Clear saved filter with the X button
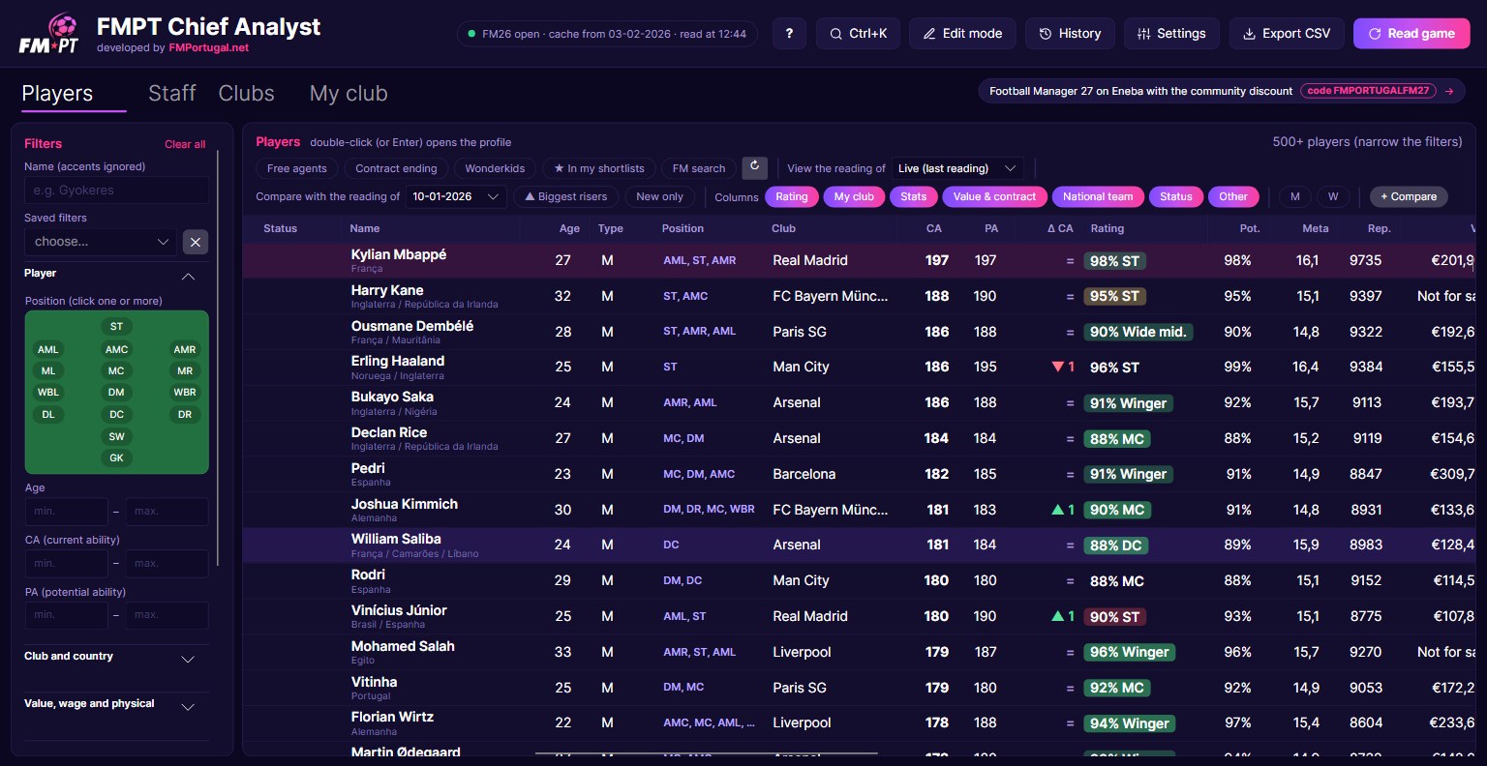1487x766 pixels. [x=196, y=242]
